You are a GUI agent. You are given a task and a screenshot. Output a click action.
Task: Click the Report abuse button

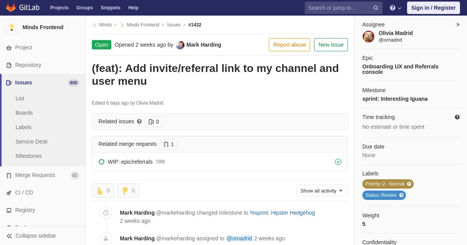[x=290, y=45]
